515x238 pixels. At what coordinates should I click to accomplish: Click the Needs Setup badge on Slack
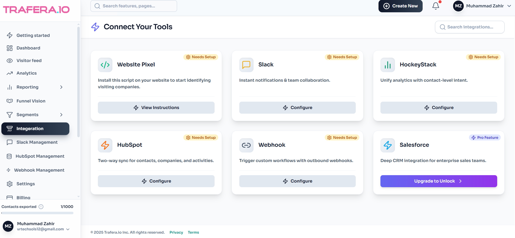pos(342,57)
